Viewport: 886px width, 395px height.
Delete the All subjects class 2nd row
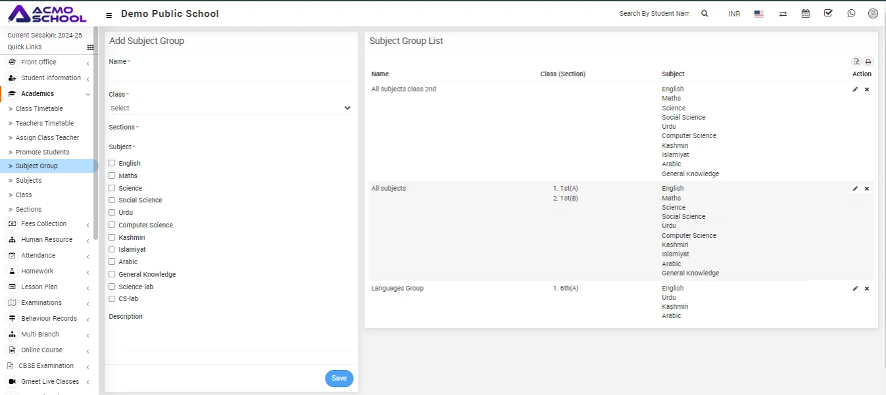(866, 89)
